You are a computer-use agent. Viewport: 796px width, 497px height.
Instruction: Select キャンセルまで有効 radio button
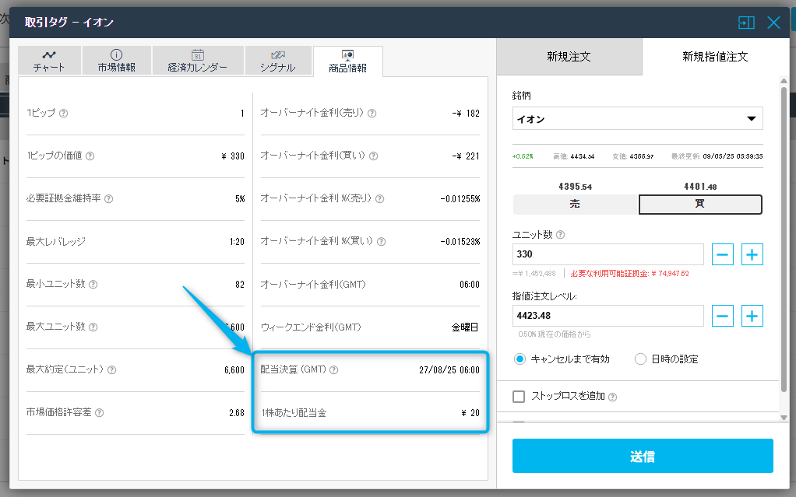pyautogui.click(x=520, y=359)
